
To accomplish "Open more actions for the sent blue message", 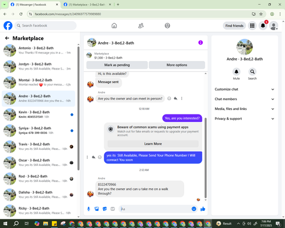I will (87, 157).
